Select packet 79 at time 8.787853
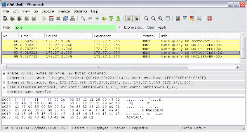This screenshot has width=247, height=132. pos(121,49)
